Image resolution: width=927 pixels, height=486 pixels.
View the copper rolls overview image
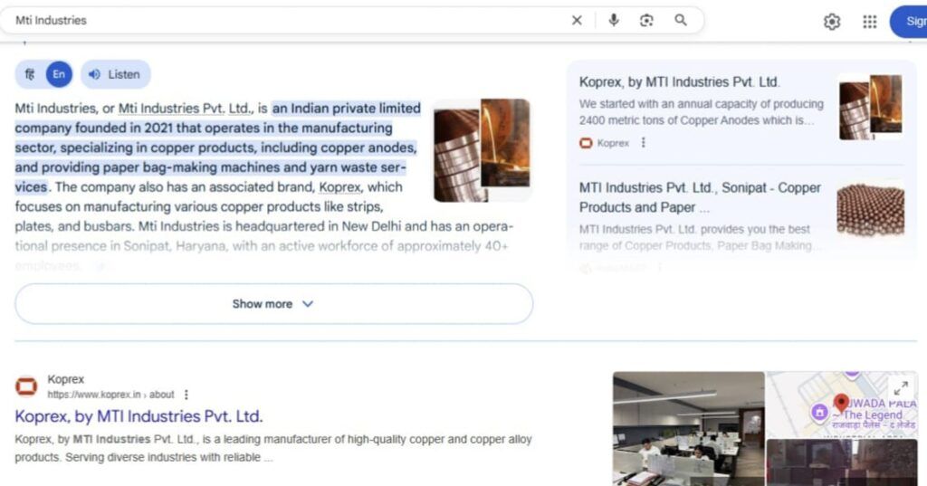482,149
